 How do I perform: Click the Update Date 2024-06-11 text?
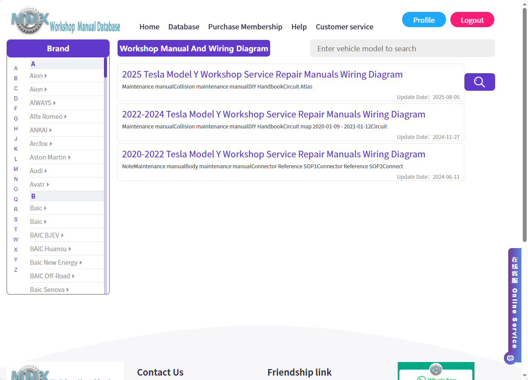coord(428,177)
